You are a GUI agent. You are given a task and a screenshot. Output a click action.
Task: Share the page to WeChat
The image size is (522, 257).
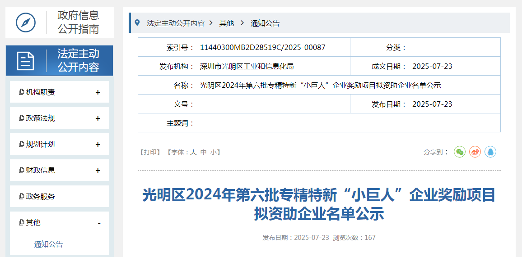point(460,152)
